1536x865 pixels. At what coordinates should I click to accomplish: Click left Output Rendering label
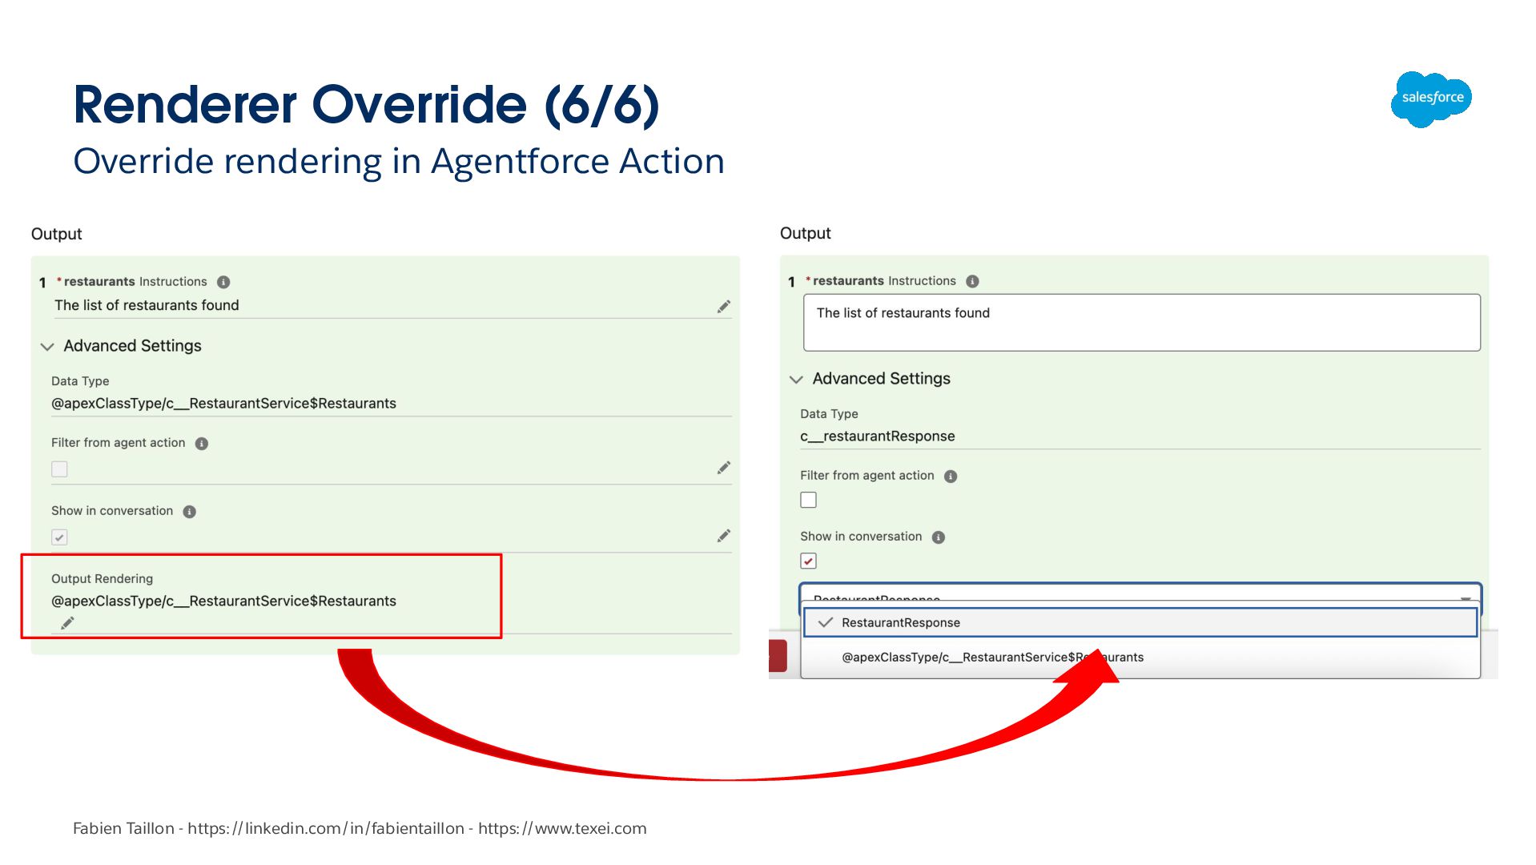[x=102, y=579]
